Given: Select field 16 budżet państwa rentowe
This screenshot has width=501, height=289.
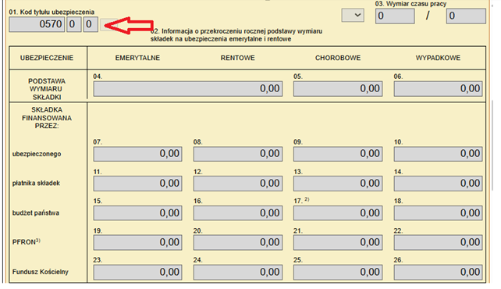Looking at the screenshot, I should (238, 213).
